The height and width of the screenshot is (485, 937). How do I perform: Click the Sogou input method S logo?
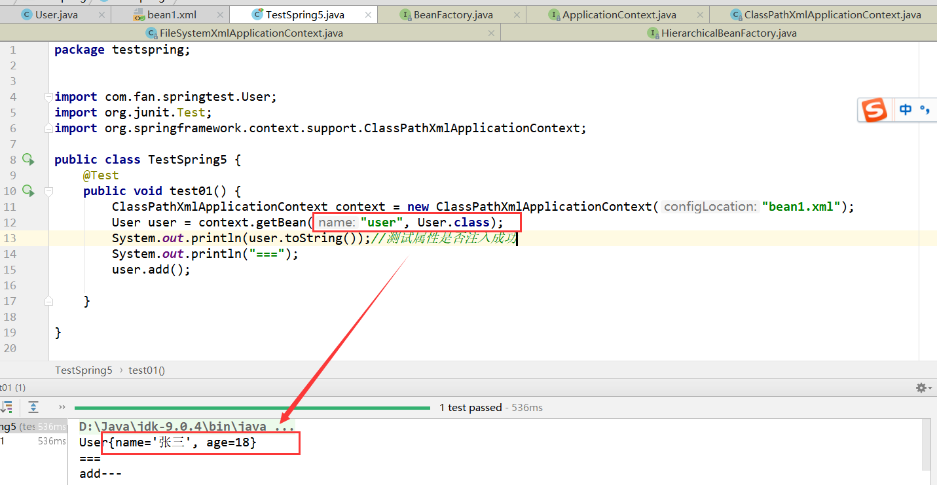point(874,110)
